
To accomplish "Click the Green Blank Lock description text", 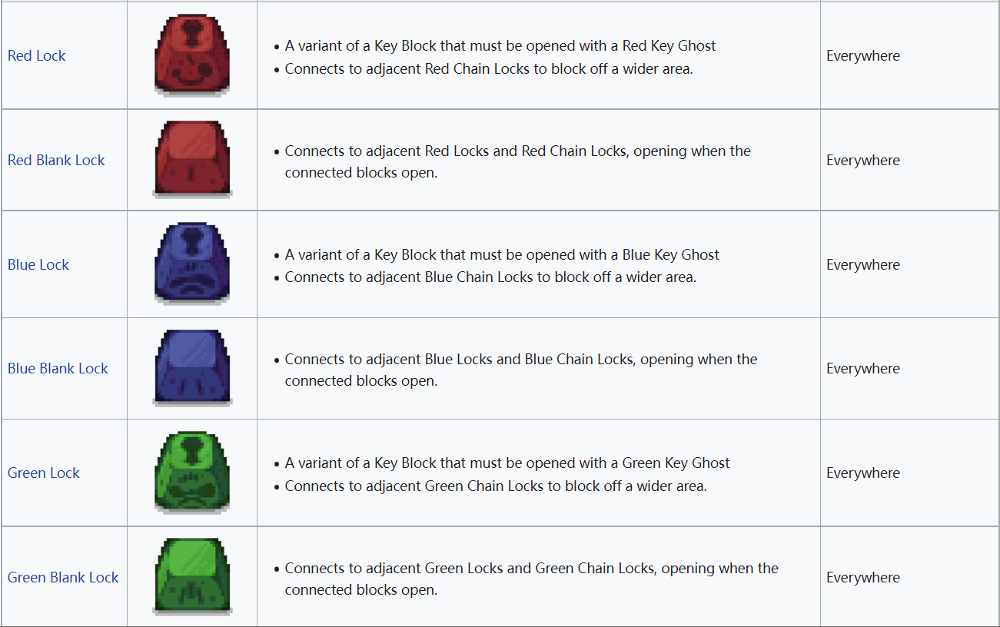I will [532, 579].
